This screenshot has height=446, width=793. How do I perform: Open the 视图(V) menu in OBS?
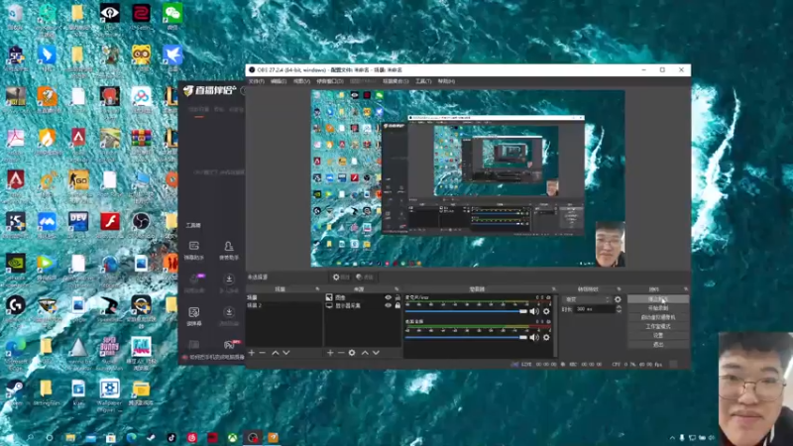tap(302, 81)
